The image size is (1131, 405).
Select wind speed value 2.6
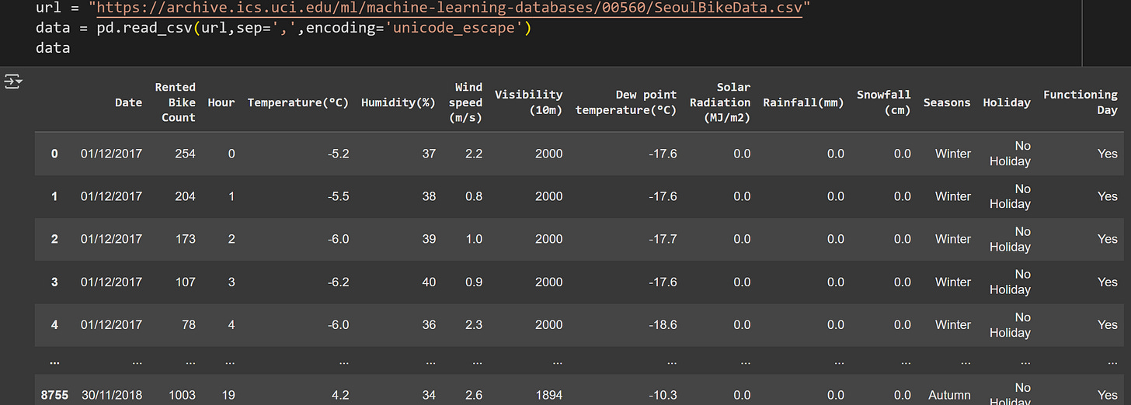(x=473, y=395)
